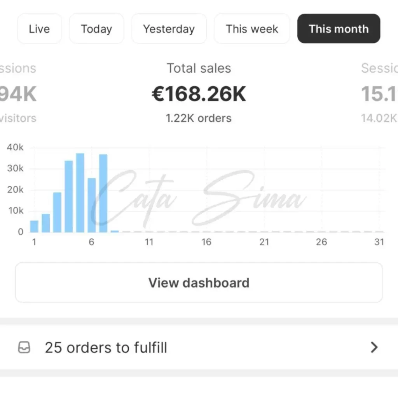
Task: Click the chart bar for day 6
Action: tap(92, 205)
